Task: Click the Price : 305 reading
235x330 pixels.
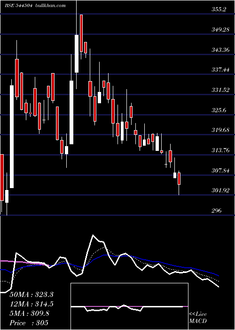Action: (29, 323)
